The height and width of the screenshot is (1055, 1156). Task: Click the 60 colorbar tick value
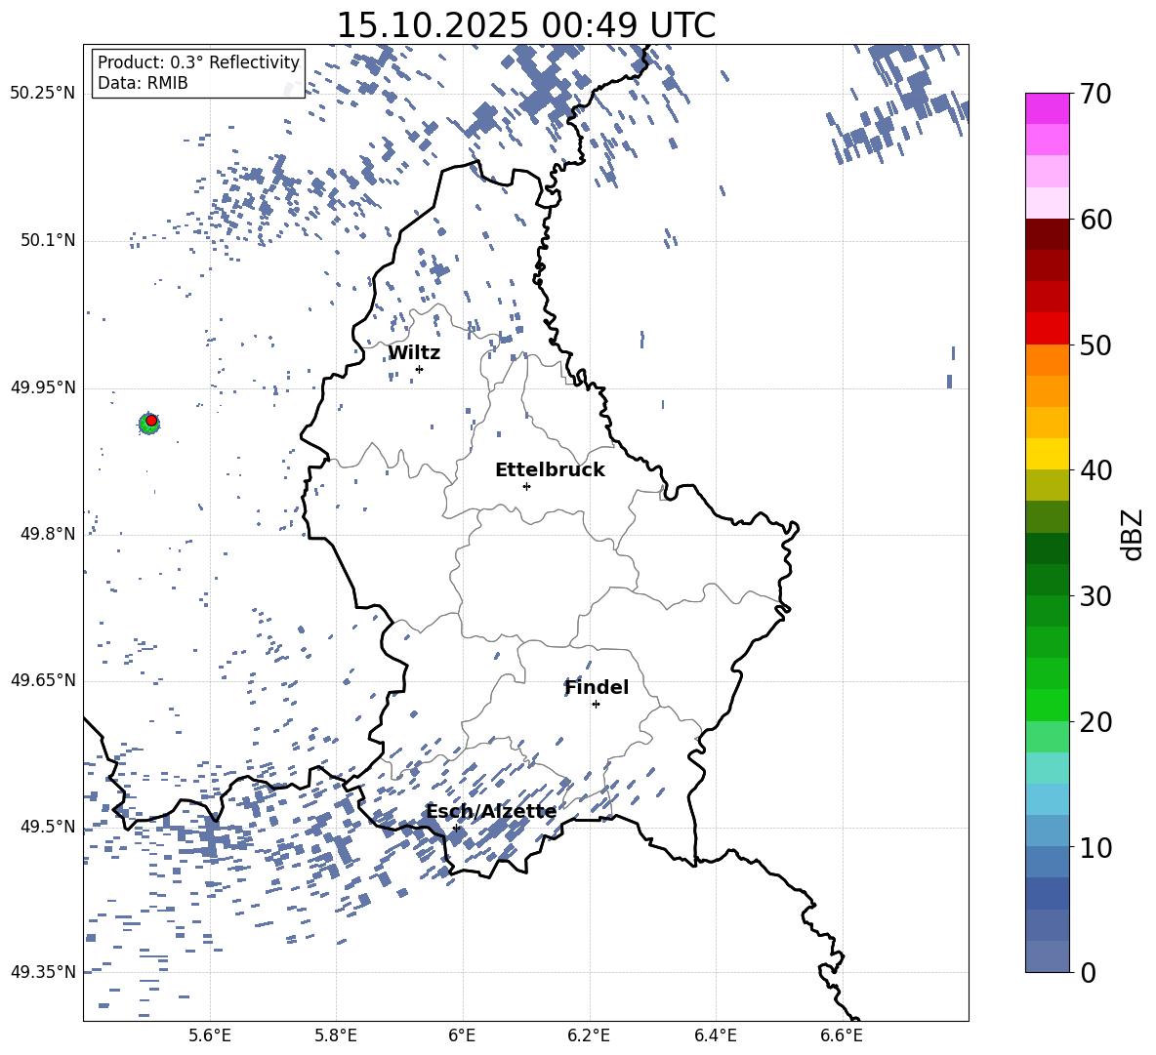tap(1095, 220)
